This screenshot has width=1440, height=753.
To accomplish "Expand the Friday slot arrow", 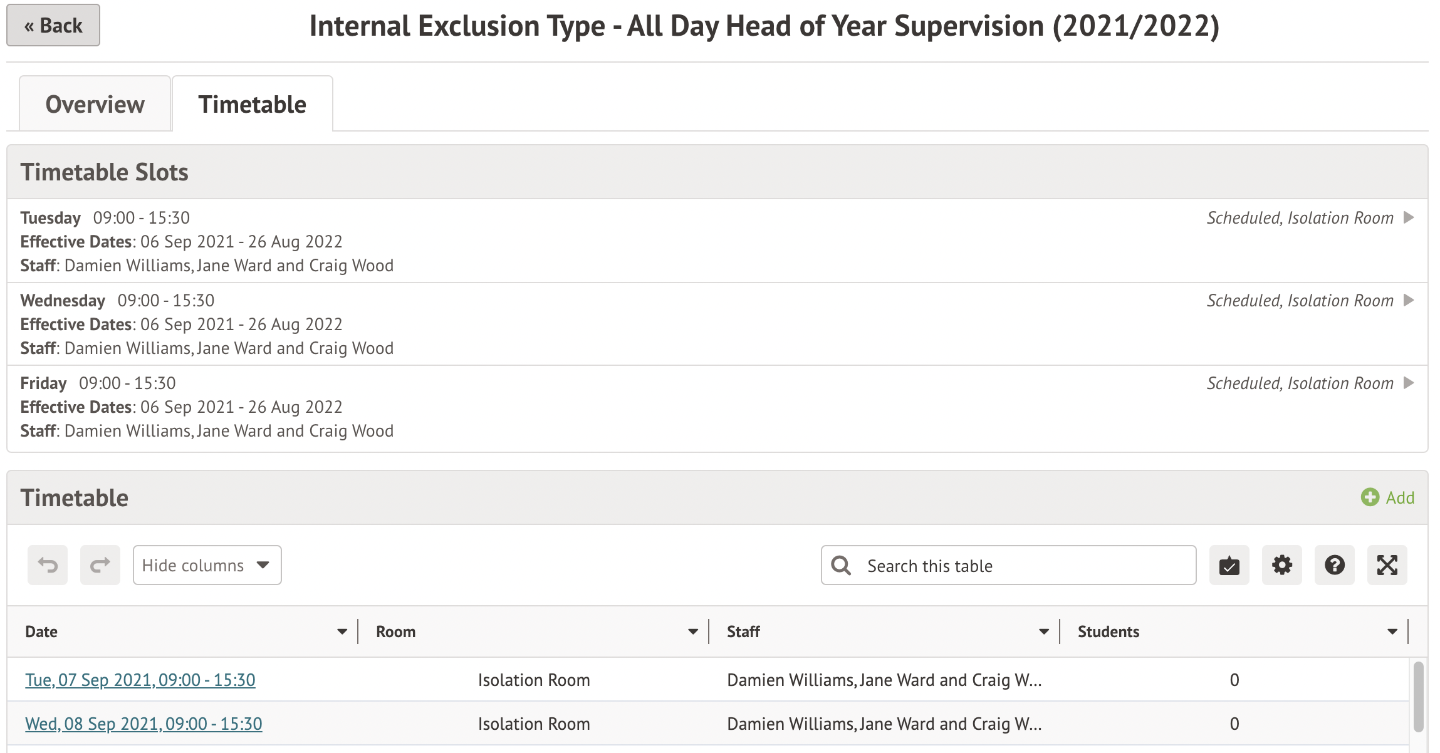I will pos(1409,383).
